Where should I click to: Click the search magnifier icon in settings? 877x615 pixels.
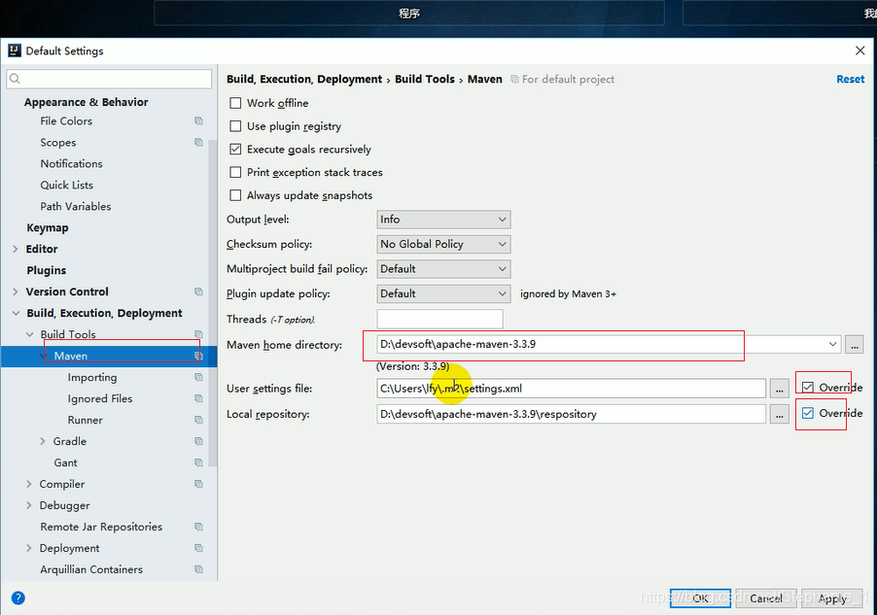pos(16,79)
